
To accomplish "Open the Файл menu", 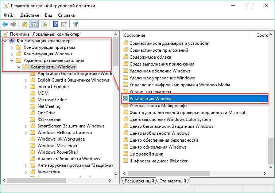I will pos(9,15).
